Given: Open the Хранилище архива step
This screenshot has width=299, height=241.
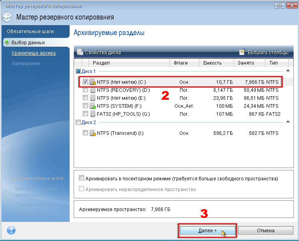Looking at the screenshot, I should tap(34, 53).
